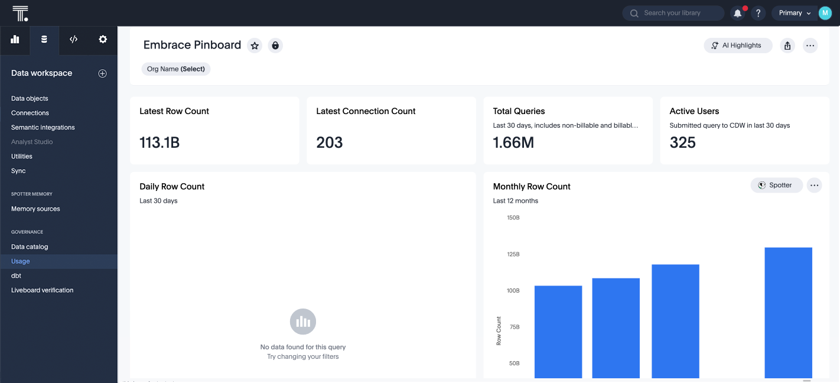This screenshot has width=840, height=383.
Task: Open the help question mark menu
Action: (758, 13)
